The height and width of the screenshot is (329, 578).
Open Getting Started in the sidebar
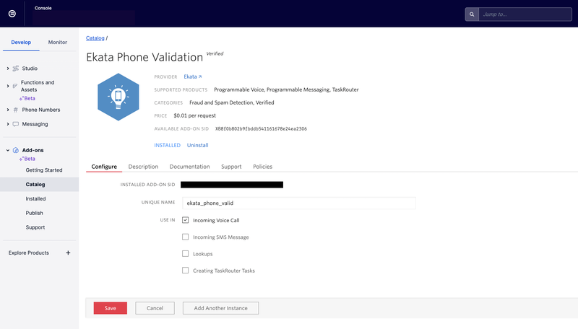click(44, 170)
